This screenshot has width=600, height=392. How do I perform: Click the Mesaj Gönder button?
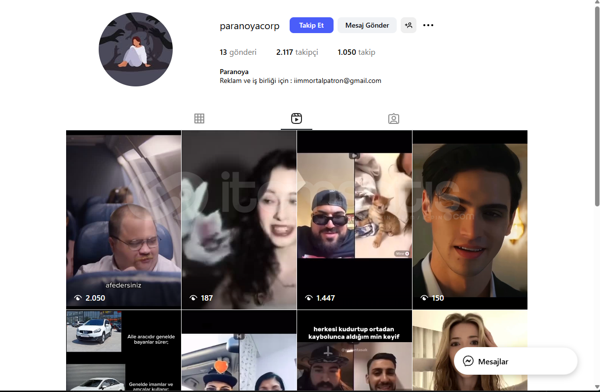click(x=367, y=25)
